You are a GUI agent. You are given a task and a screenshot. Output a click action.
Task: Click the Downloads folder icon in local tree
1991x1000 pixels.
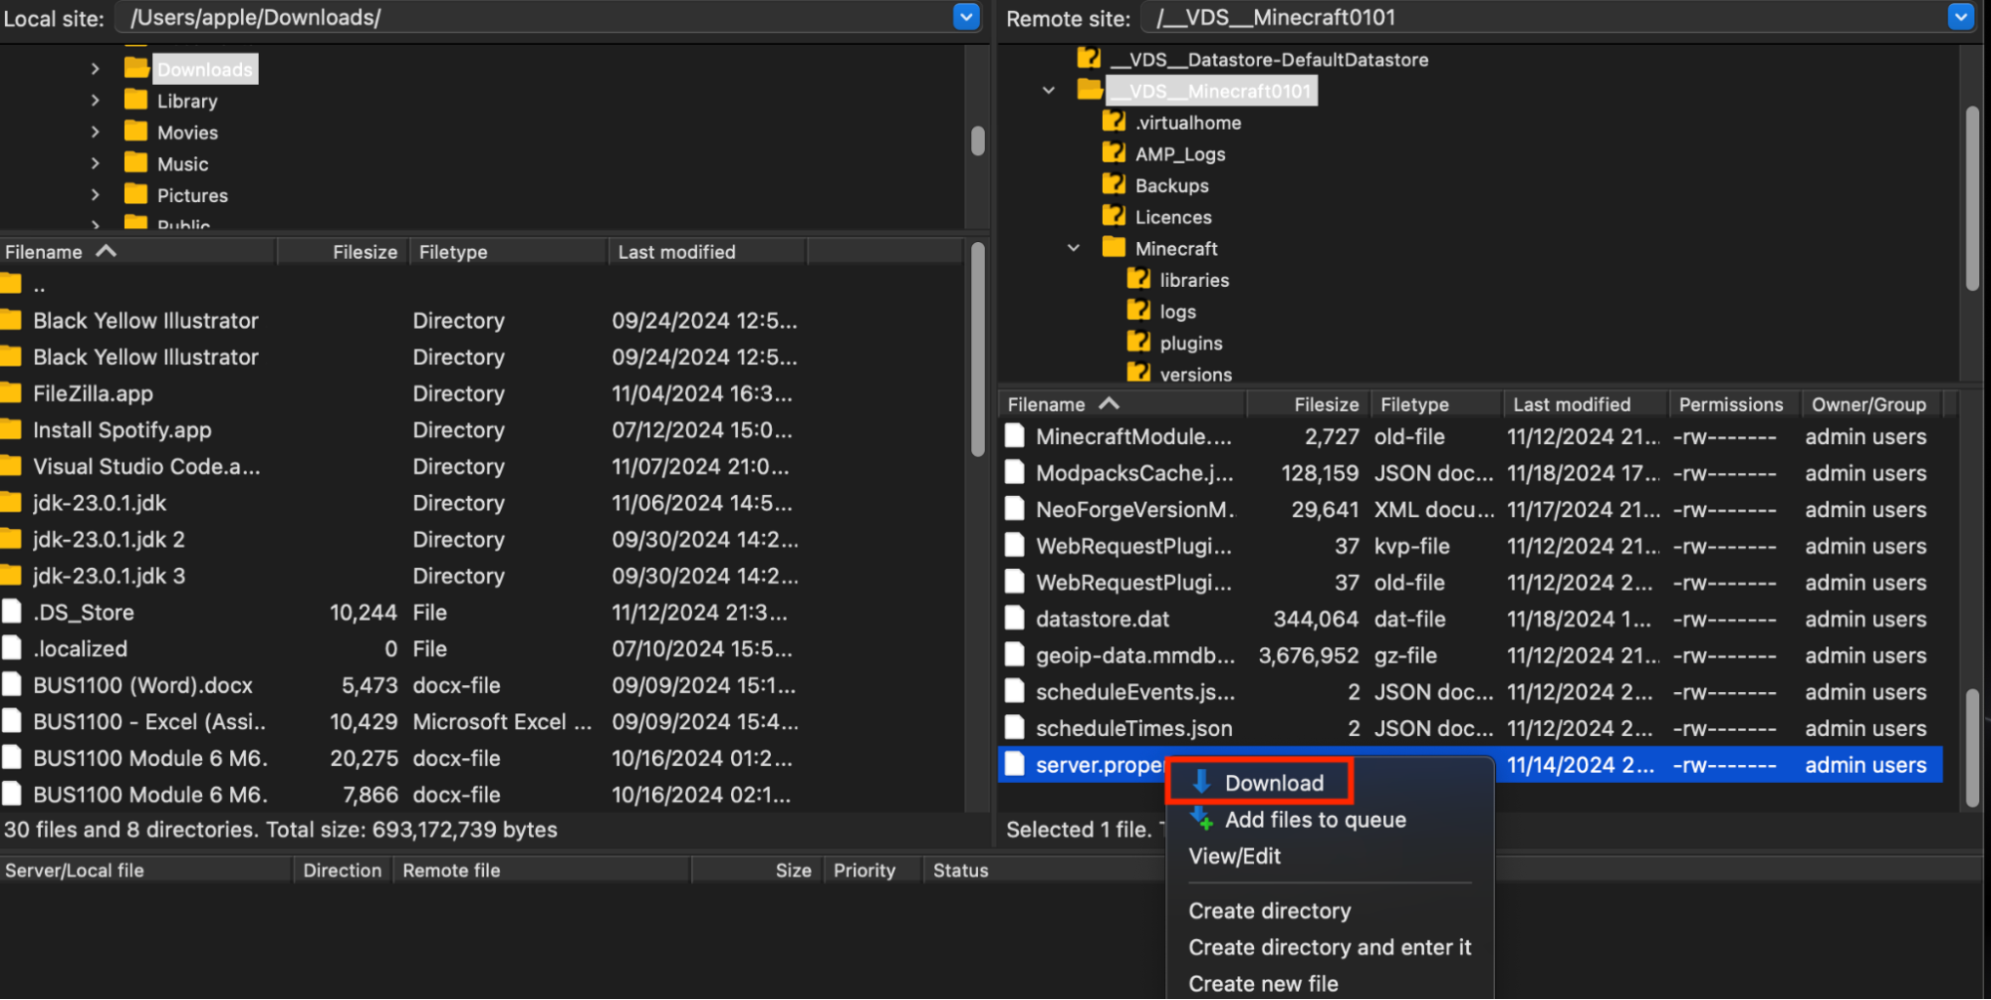coord(137,68)
